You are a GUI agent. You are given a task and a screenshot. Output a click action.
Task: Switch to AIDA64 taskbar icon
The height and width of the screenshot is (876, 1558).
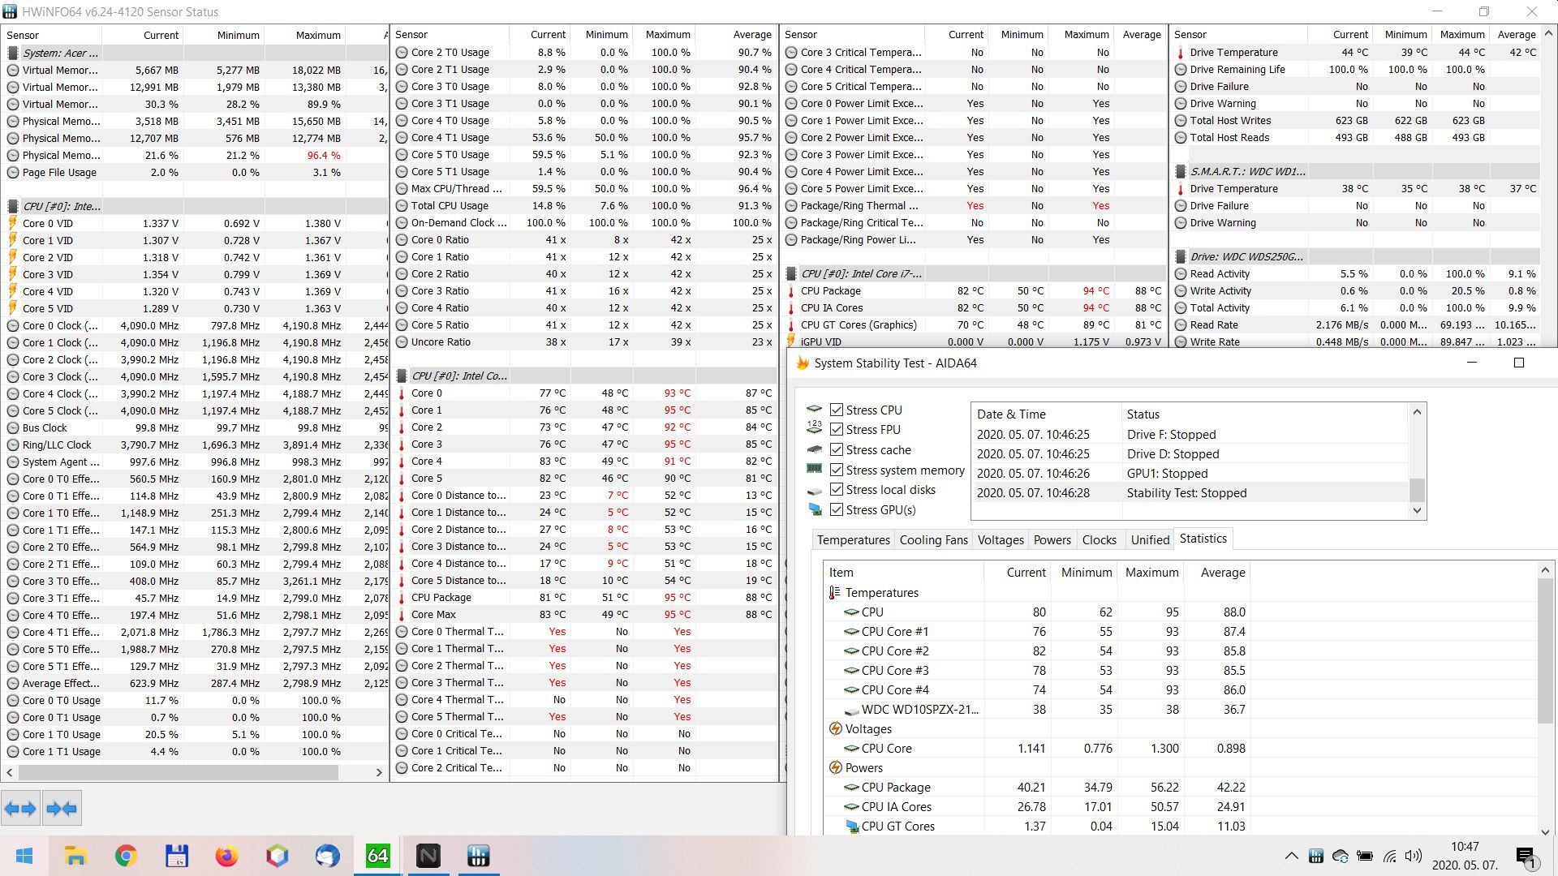point(377,856)
